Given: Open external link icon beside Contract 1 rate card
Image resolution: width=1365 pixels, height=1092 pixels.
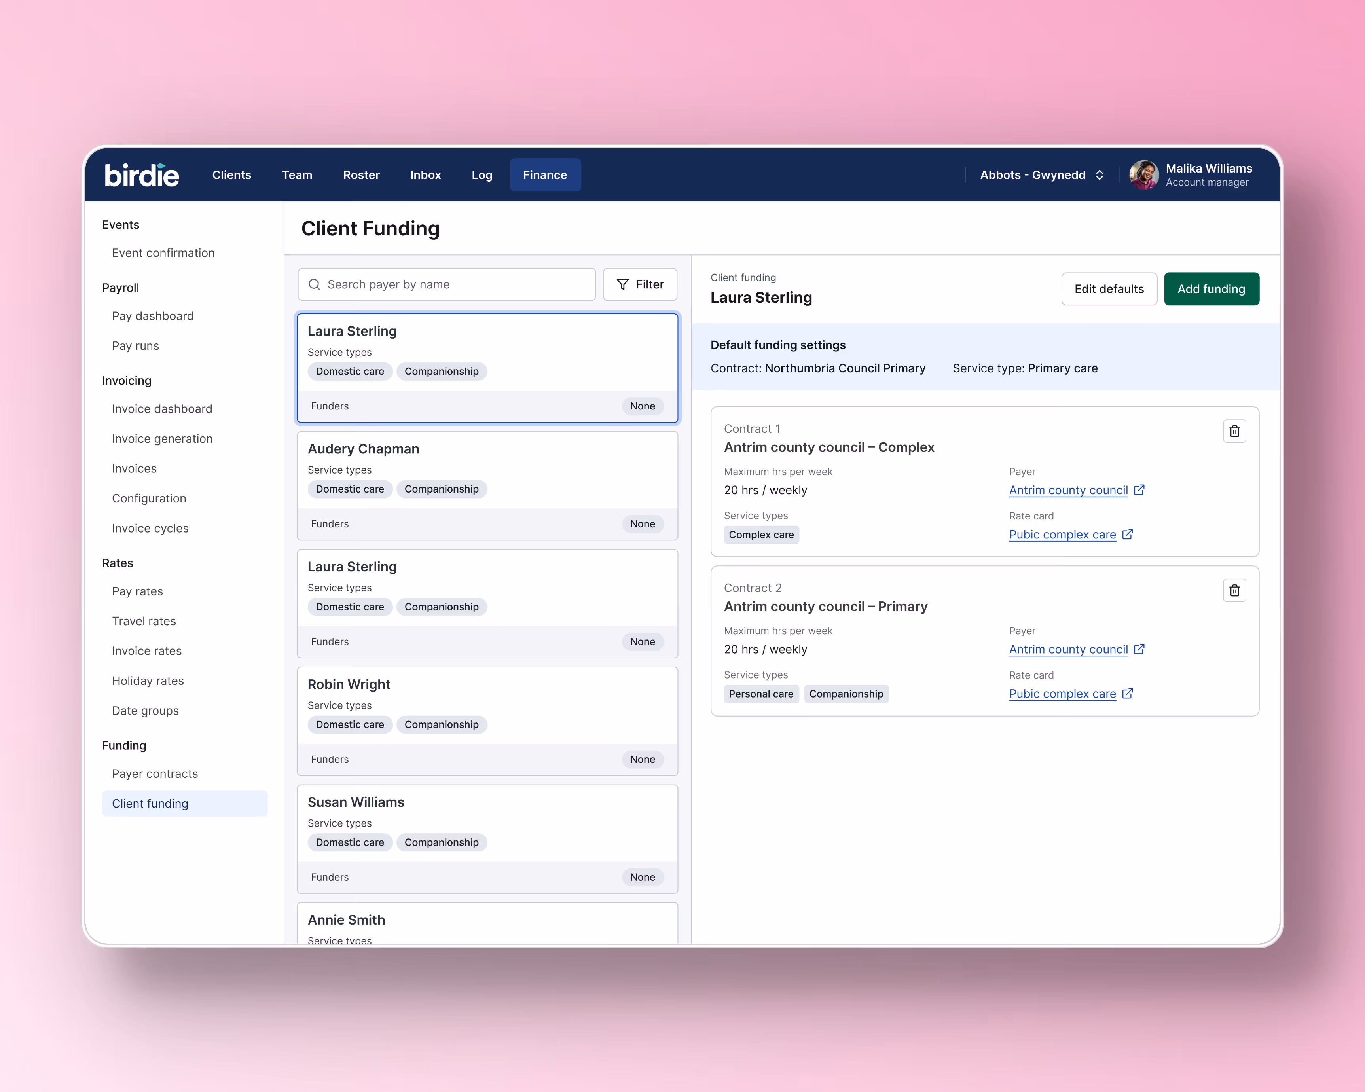Looking at the screenshot, I should click(x=1127, y=534).
